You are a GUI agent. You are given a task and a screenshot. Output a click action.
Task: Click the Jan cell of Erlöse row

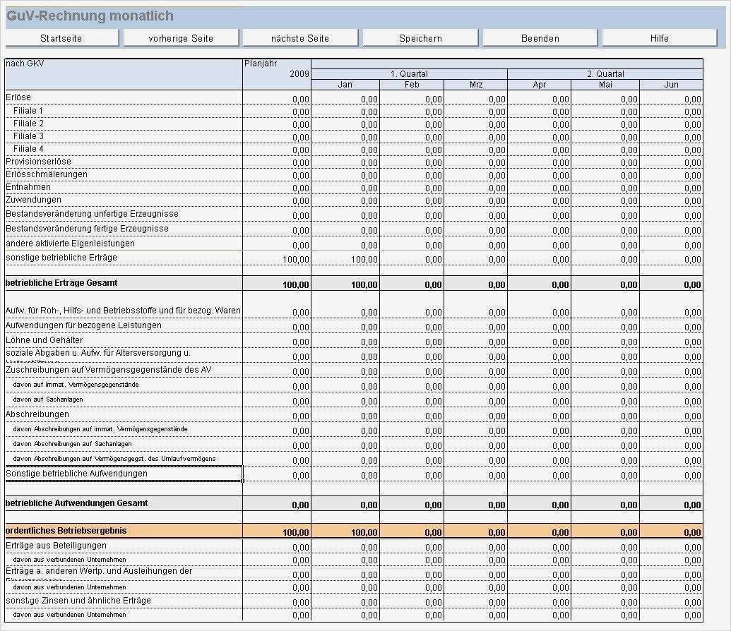point(345,99)
